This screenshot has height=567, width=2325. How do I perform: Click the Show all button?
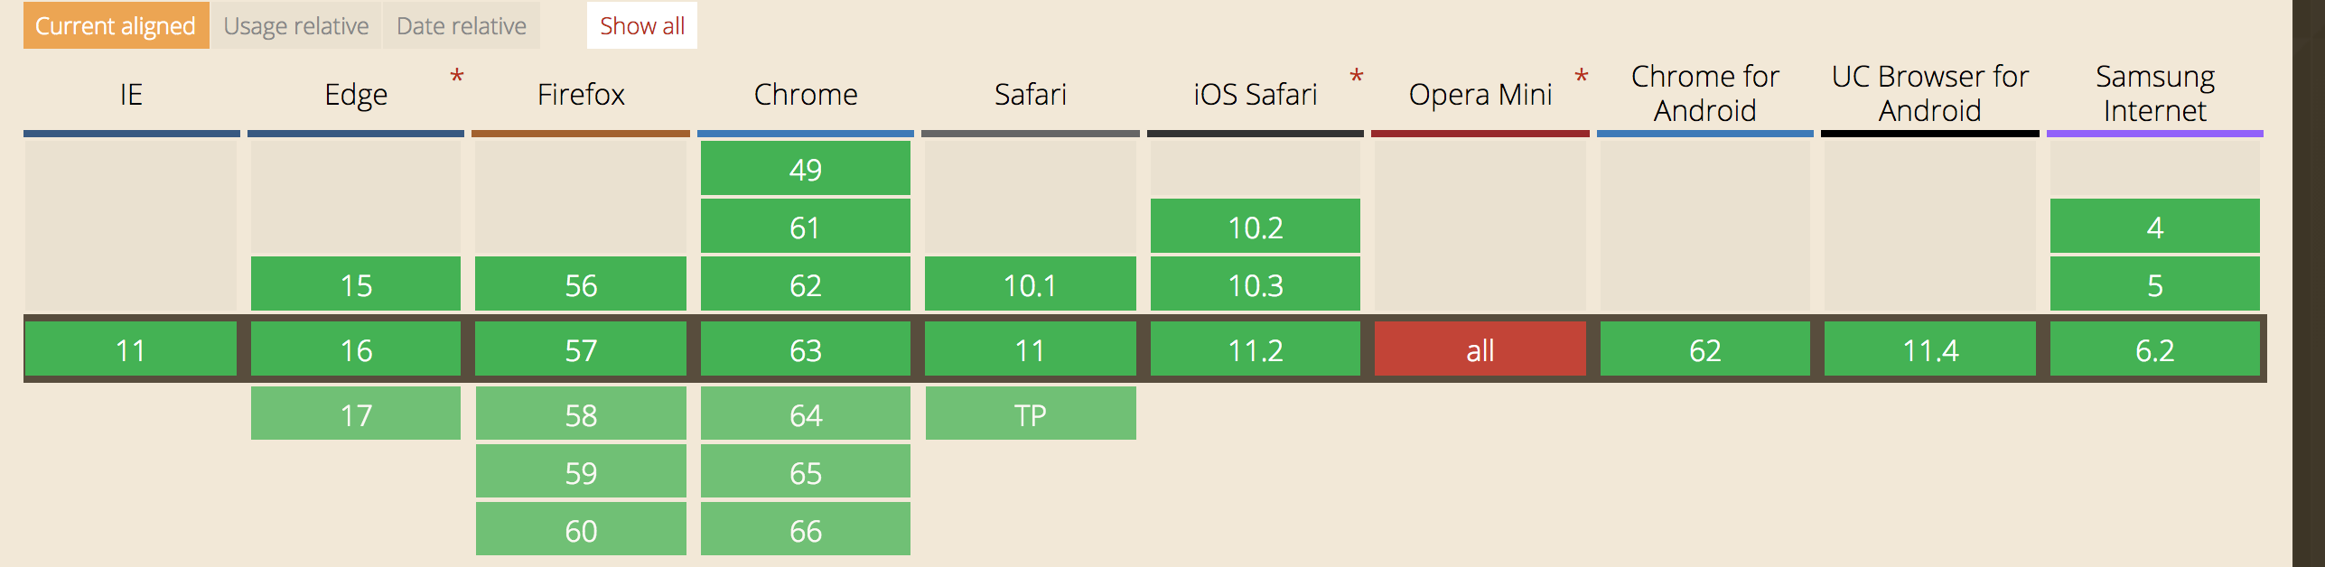click(x=642, y=25)
